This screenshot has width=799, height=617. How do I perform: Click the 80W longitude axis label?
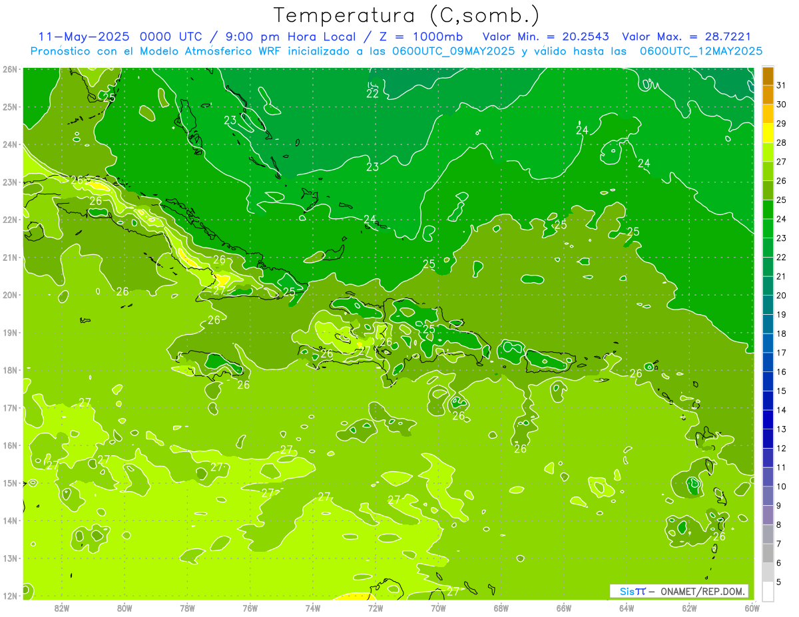coord(125,608)
